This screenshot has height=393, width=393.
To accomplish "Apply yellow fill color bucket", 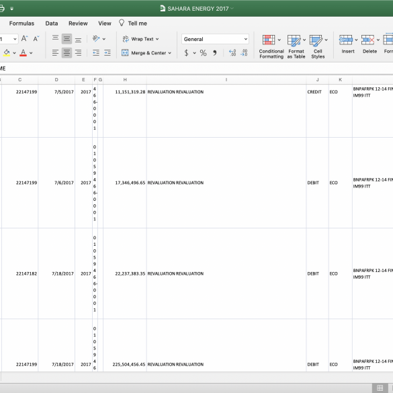I will point(7,53).
